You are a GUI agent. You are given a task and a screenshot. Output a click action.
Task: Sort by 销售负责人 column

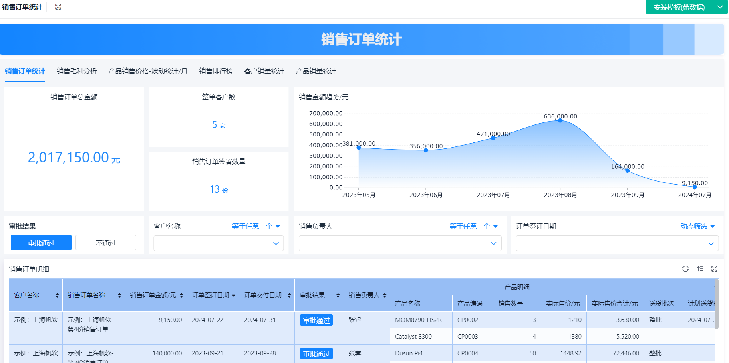pyautogui.click(x=385, y=295)
